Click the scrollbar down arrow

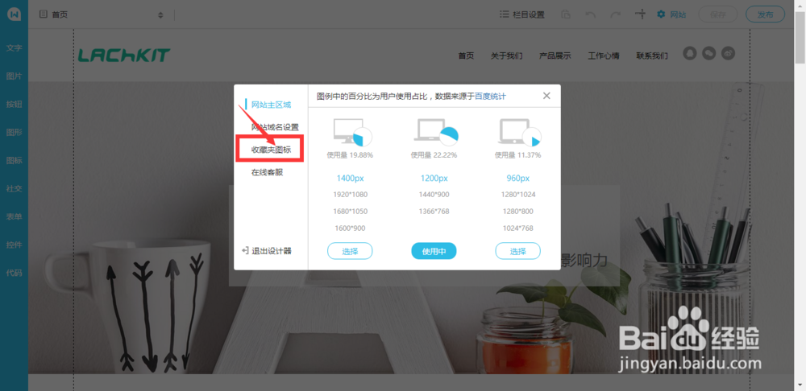coord(801,386)
